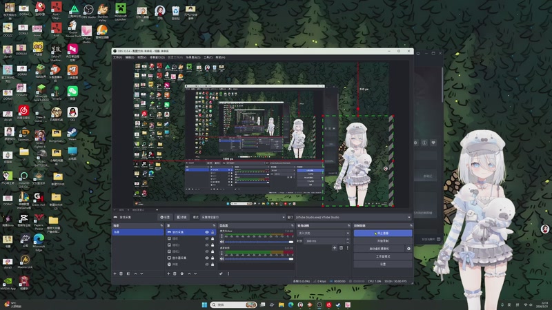Toggle visibility of the last source row
Viewport: 552px width, 310px height.
(x=207, y=265)
